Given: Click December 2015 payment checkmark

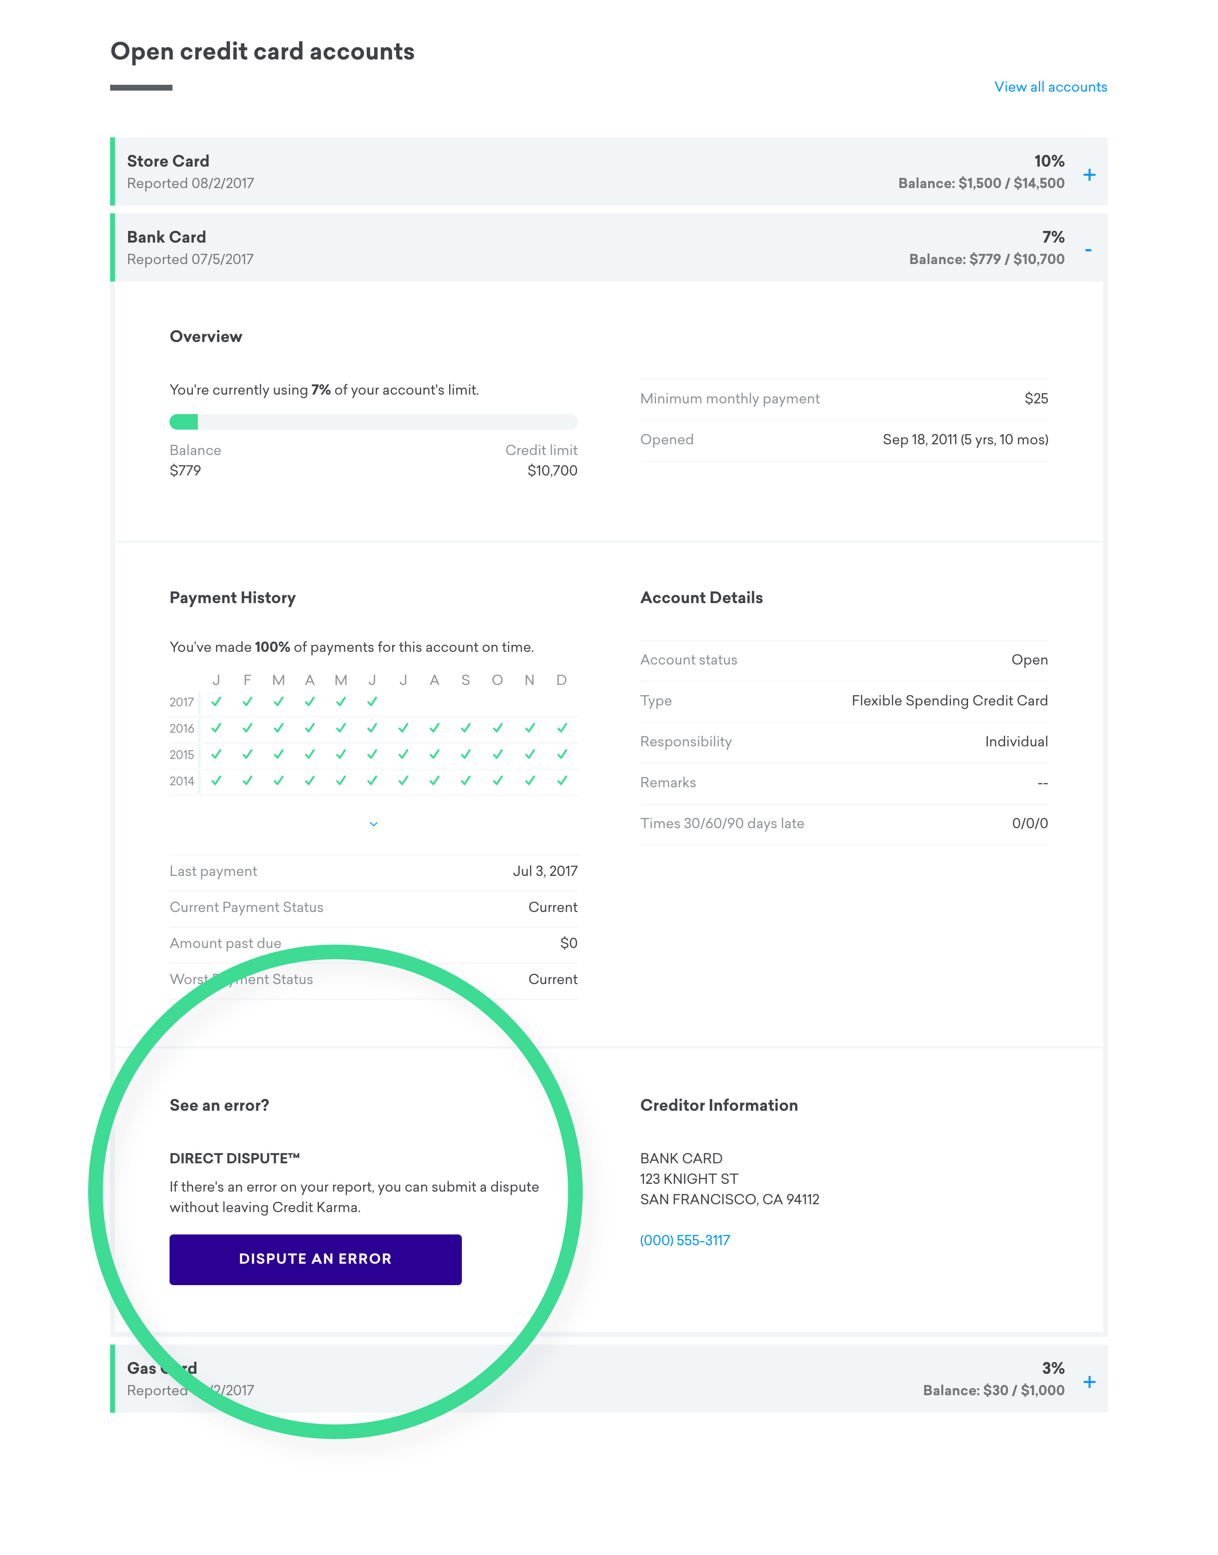Looking at the screenshot, I should coord(562,754).
